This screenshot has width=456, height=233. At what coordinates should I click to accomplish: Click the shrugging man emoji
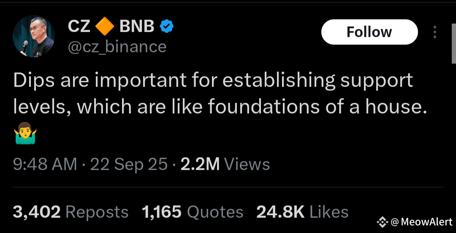click(25, 133)
